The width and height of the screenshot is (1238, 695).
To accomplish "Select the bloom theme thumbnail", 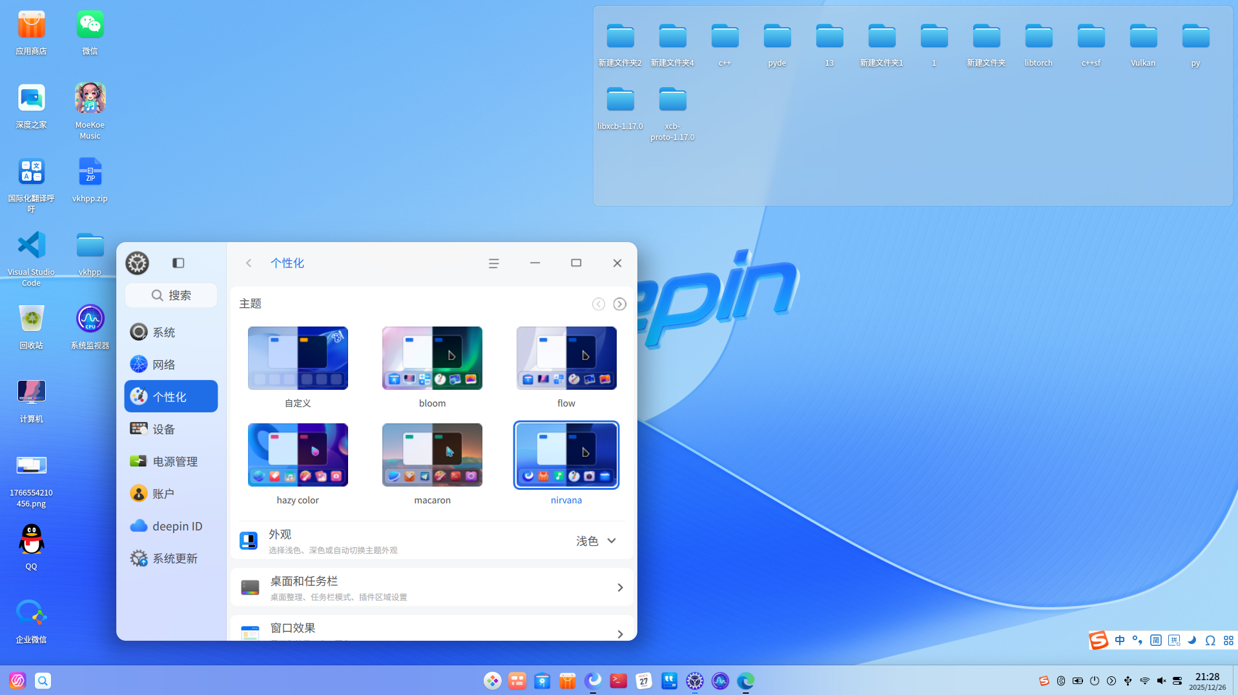I will 432,358.
